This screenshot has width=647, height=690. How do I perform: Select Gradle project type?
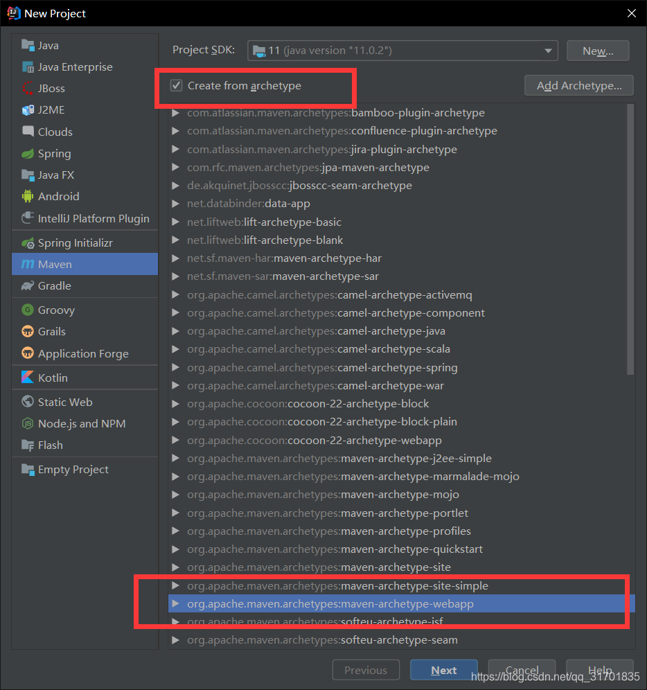(85, 286)
